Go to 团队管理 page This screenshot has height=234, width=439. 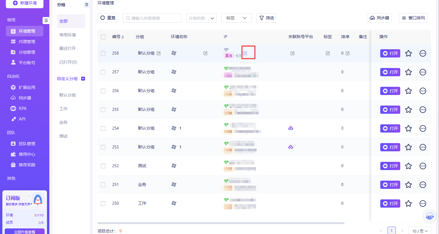pos(25,144)
